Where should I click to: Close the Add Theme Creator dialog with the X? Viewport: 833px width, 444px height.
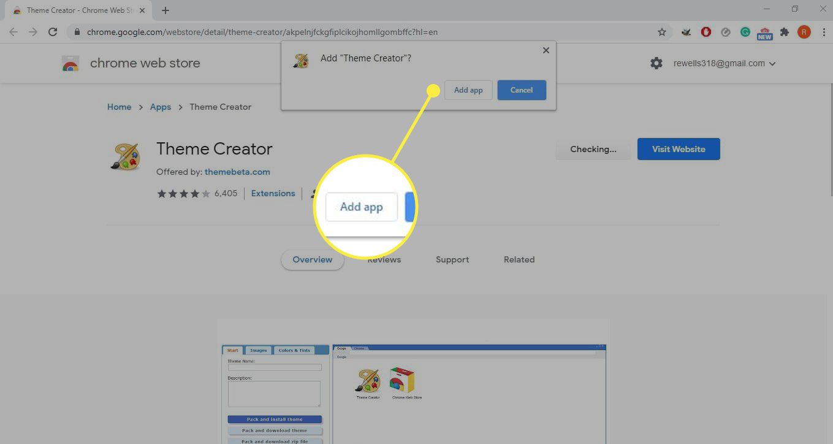[546, 50]
